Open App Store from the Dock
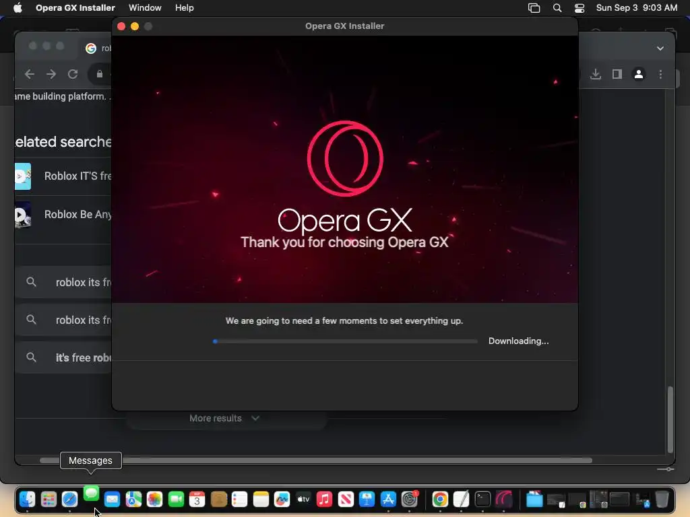 click(388, 499)
